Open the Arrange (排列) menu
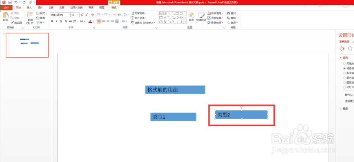This screenshot has height=162, width=354. pyautogui.click(x=192, y=17)
